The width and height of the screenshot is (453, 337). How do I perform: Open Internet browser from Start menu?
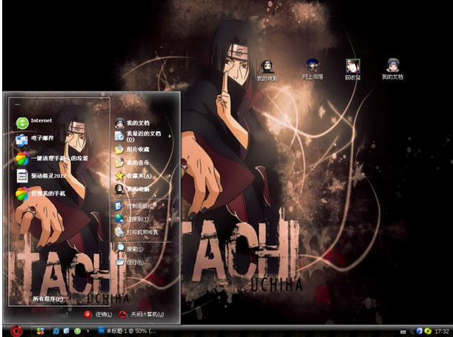click(x=34, y=123)
